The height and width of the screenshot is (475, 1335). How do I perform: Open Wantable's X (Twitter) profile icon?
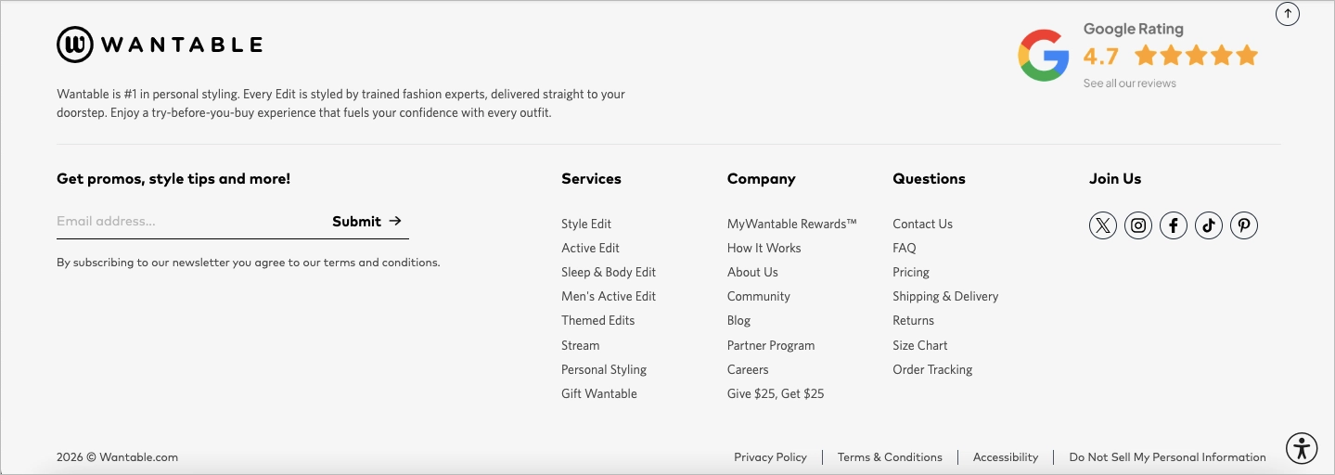click(1102, 225)
